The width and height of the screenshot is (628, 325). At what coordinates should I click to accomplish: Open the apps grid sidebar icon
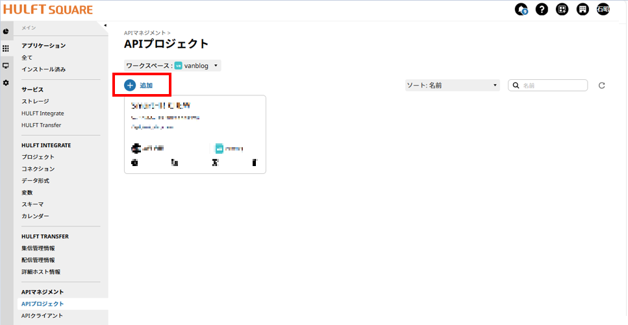[x=6, y=49]
